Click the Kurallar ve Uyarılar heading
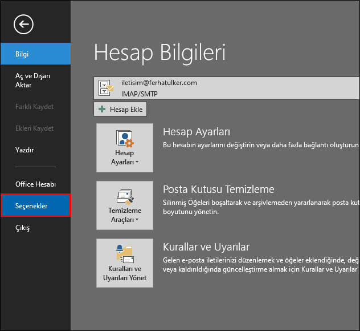360x331 pixels. 206,247
